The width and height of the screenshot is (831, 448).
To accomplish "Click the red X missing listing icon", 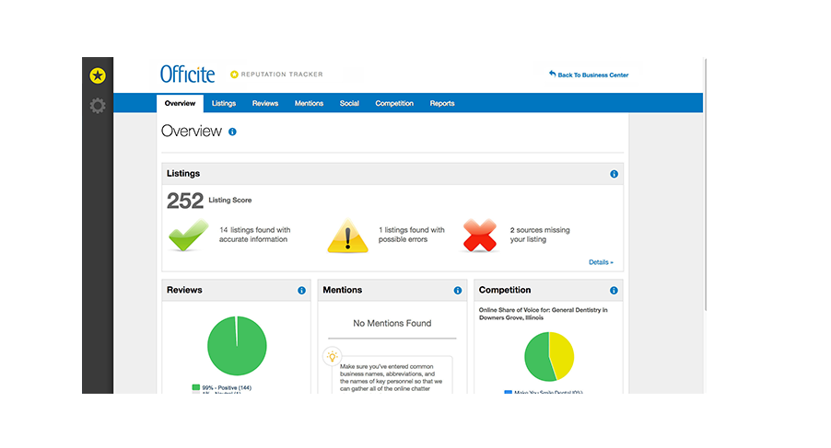I will (x=480, y=235).
